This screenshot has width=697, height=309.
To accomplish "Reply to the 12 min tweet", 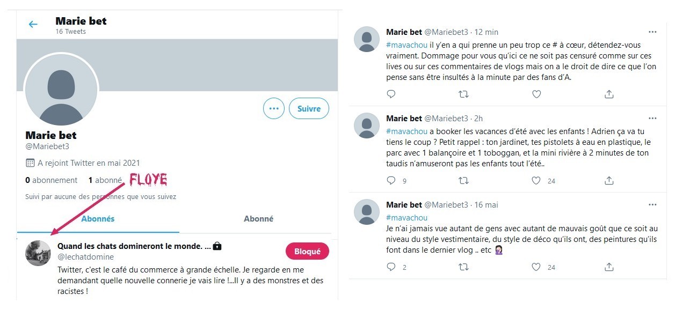I will pyautogui.click(x=391, y=94).
